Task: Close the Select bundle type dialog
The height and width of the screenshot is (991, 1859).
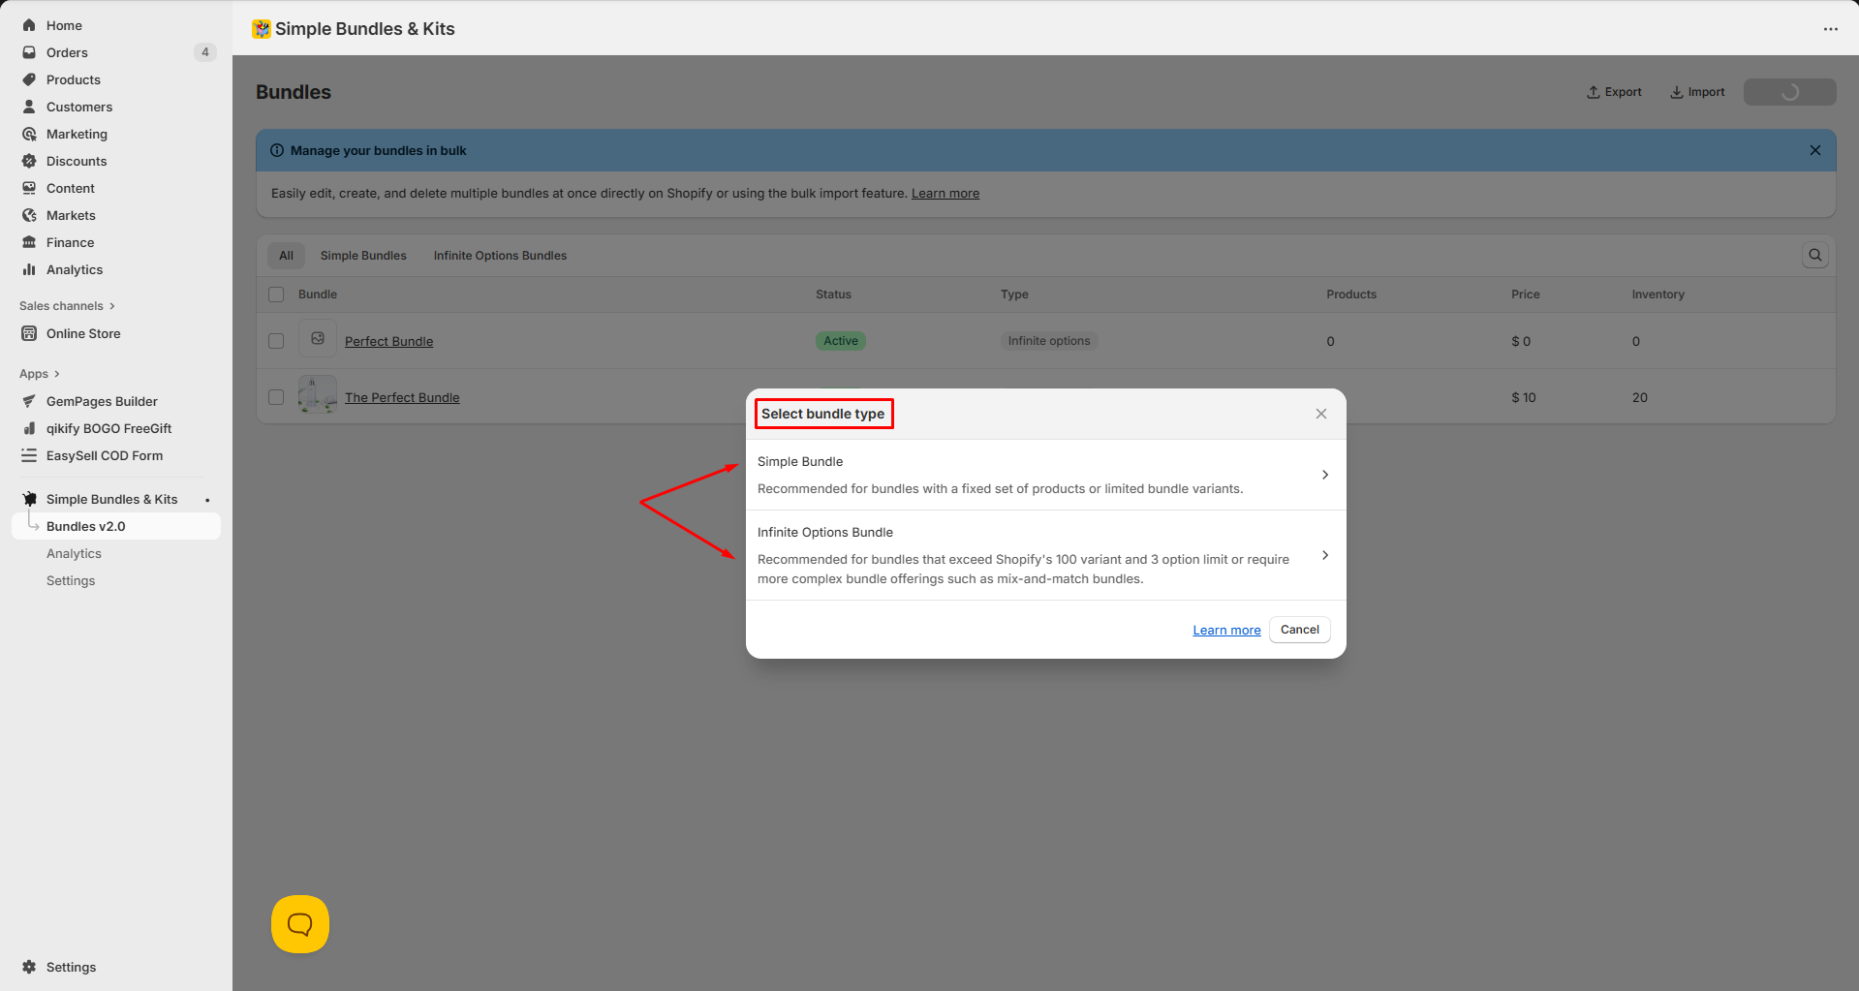Action: point(1320,414)
